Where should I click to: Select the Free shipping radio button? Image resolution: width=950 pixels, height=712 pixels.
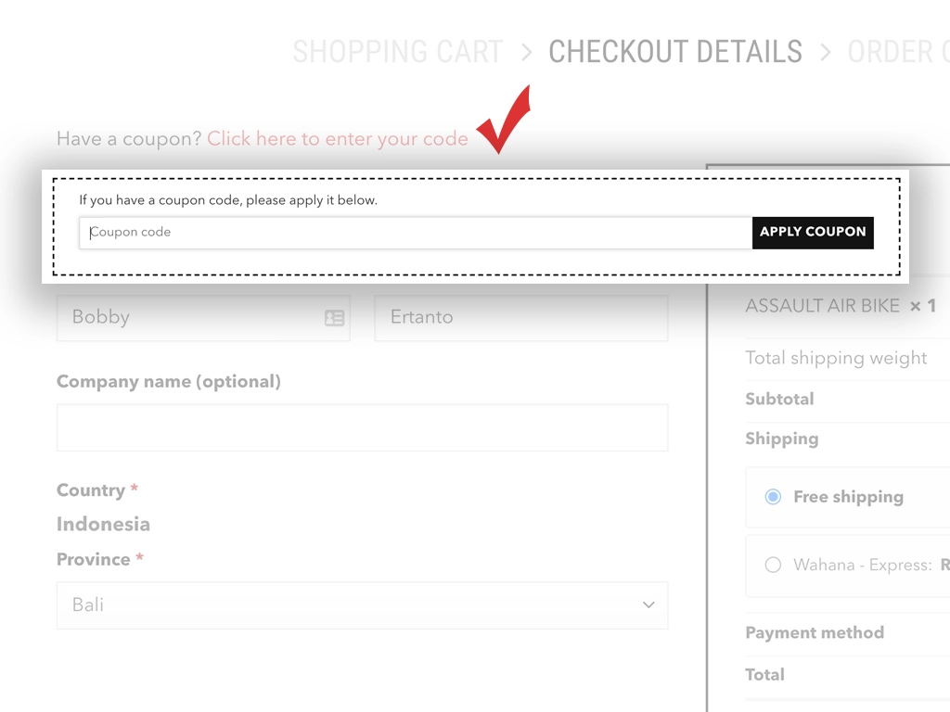click(773, 497)
